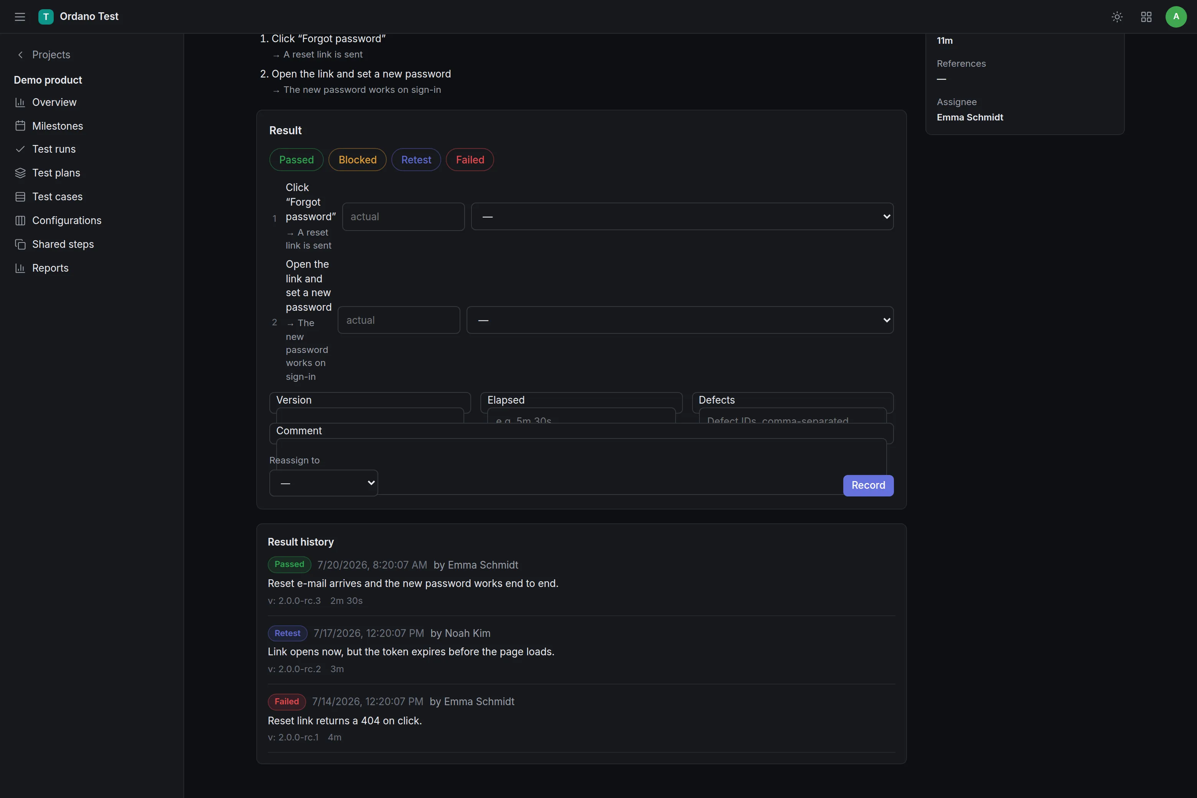Open Milestones page
1197x798 pixels.
[58, 126]
